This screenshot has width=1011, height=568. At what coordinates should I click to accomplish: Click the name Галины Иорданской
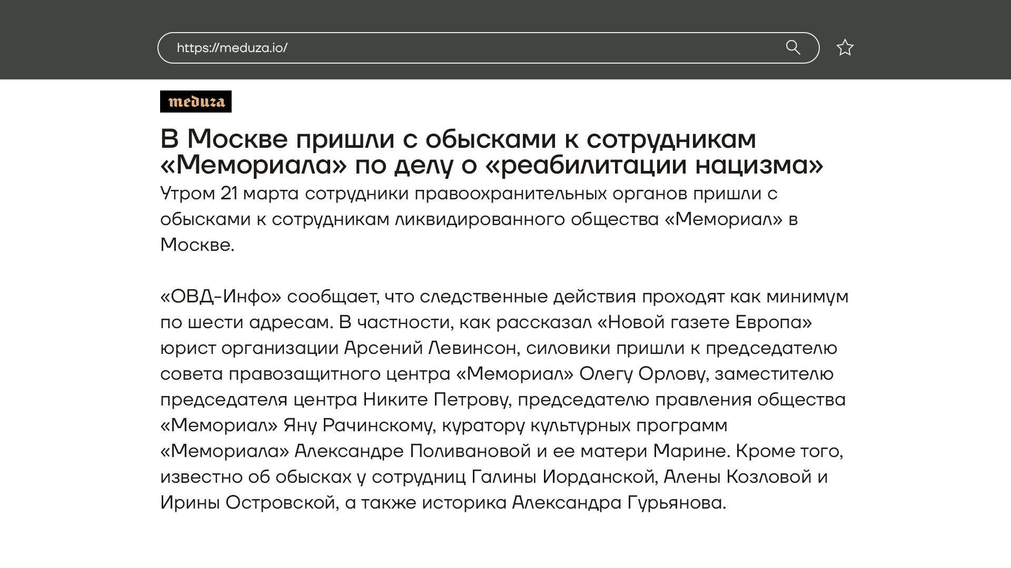click(562, 477)
